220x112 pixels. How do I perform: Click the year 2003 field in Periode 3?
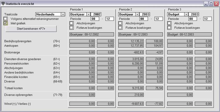click(x=194, y=14)
